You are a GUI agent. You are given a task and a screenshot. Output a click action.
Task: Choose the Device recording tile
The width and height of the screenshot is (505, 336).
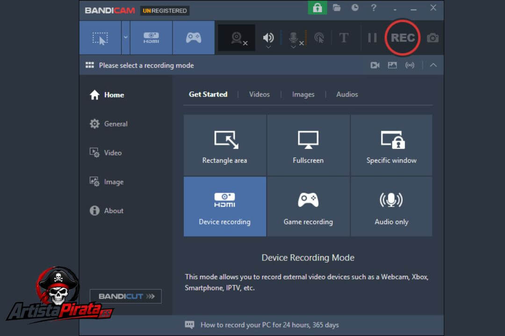click(x=225, y=206)
